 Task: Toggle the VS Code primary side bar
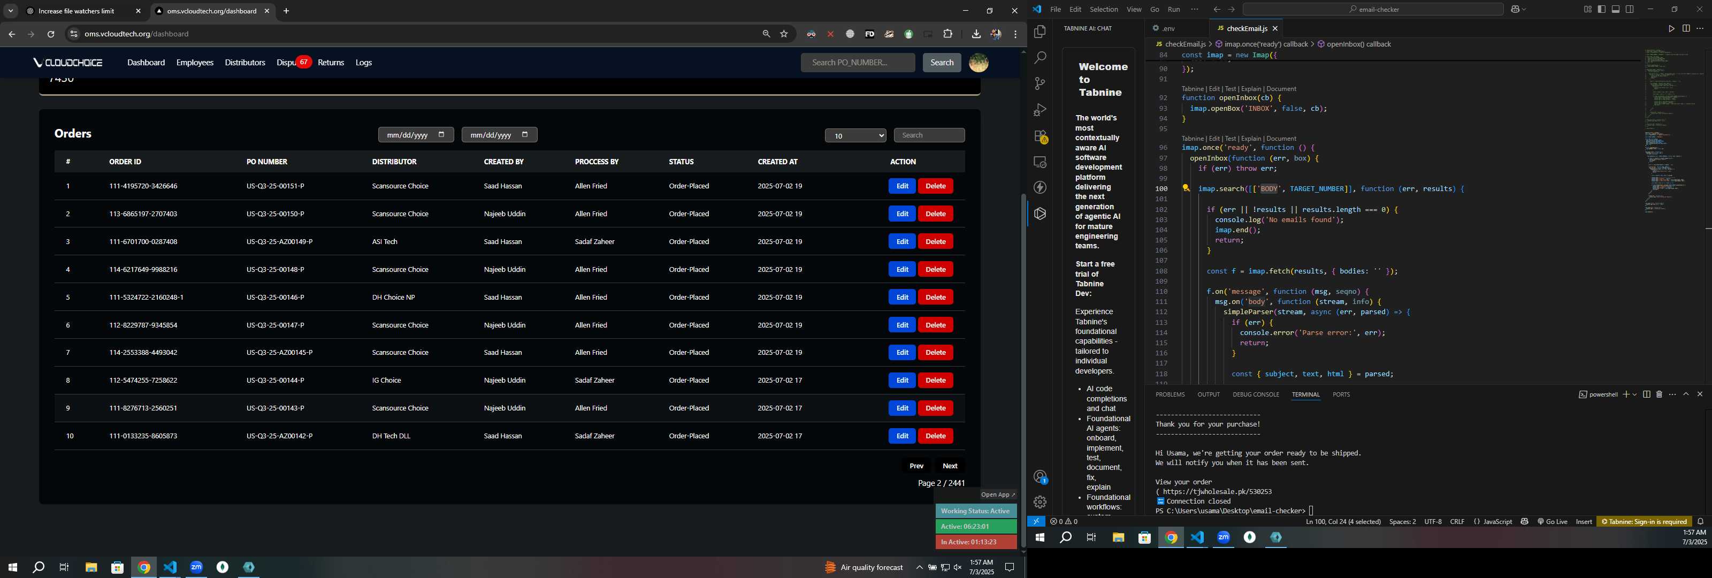[1601, 9]
